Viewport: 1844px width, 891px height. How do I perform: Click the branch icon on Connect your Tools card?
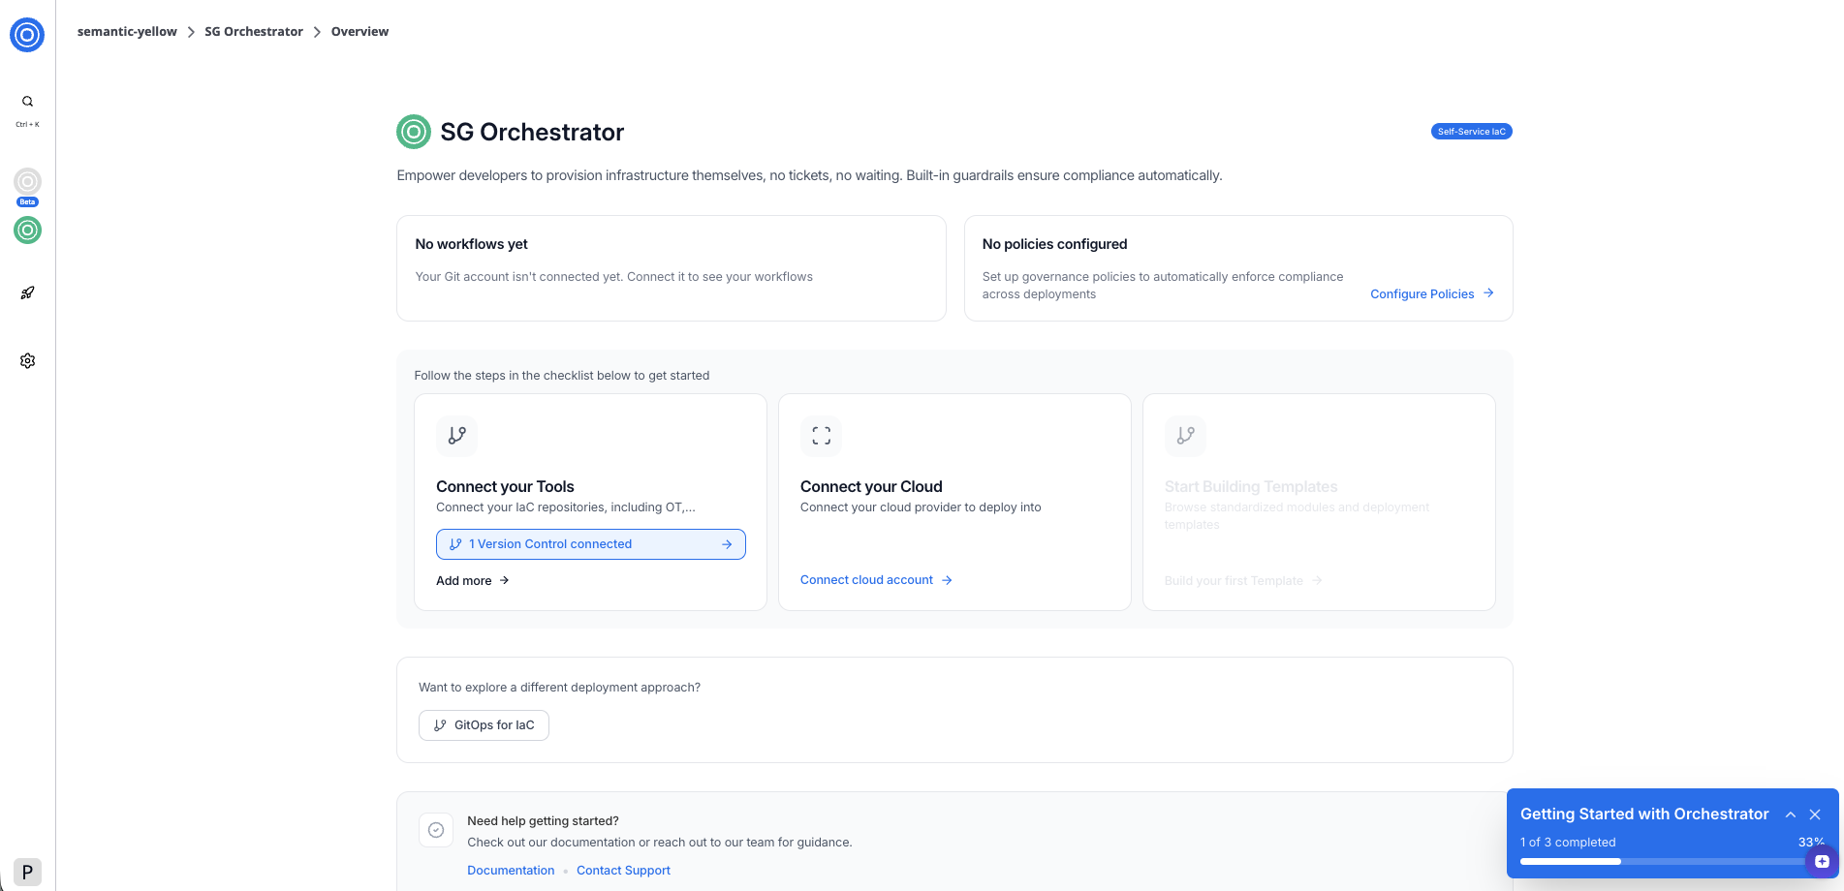pos(456,436)
